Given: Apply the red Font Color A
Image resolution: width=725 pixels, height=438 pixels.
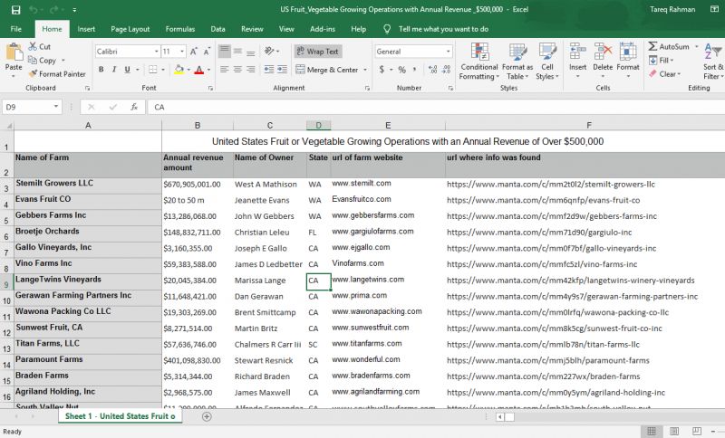Looking at the screenshot, I should (199, 70).
